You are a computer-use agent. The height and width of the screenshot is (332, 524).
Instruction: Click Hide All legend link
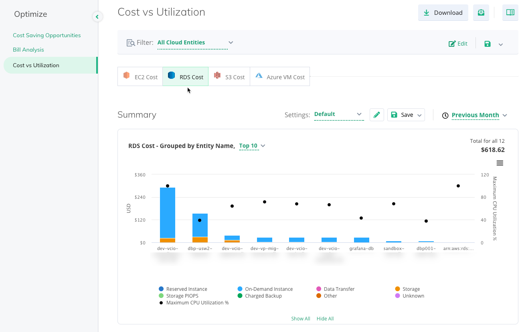(325, 319)
